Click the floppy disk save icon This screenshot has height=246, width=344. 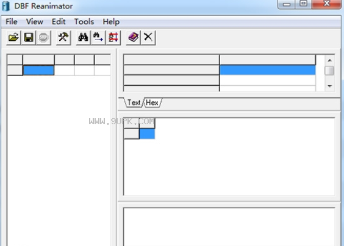[x=29, y=38]
